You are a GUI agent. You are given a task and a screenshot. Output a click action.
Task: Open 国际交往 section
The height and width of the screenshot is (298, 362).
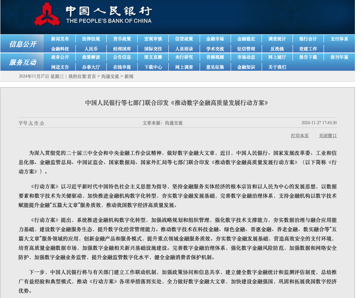click(x=153, y=49)
